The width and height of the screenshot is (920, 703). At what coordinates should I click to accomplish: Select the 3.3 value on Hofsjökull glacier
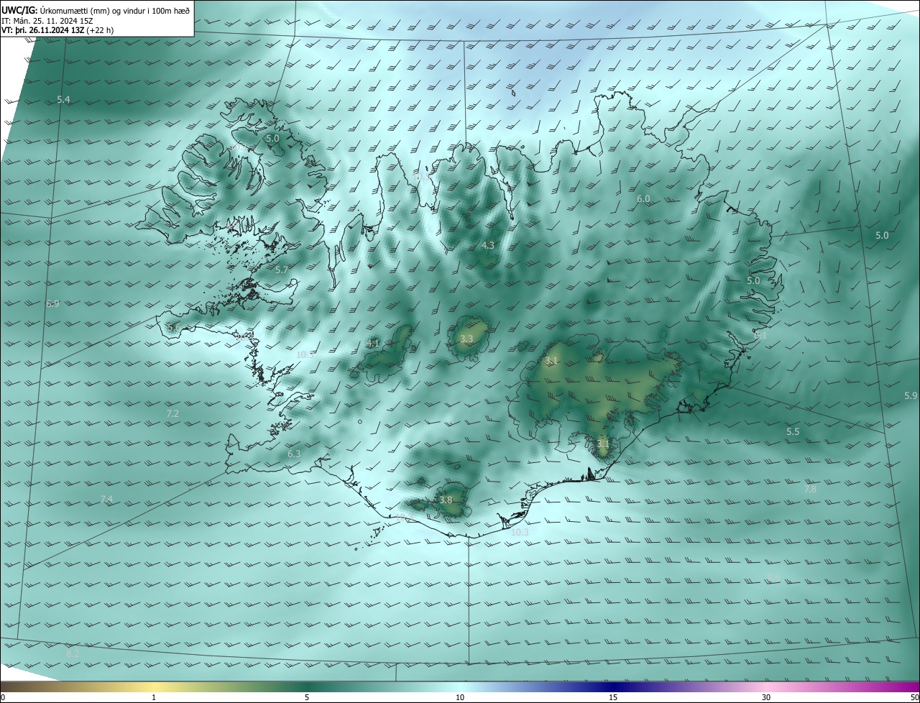tap(466, 339)
